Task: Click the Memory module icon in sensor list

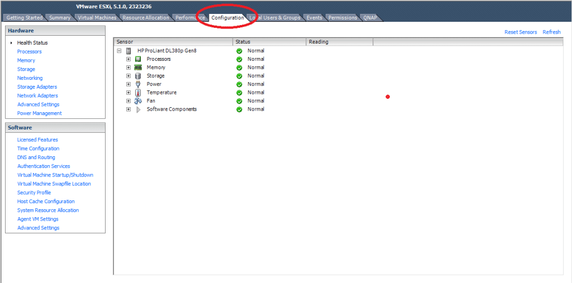Action: click(x=138, y=68)
